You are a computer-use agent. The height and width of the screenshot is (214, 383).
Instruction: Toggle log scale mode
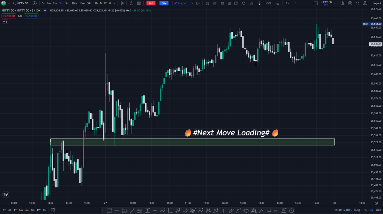coord(371,210)
